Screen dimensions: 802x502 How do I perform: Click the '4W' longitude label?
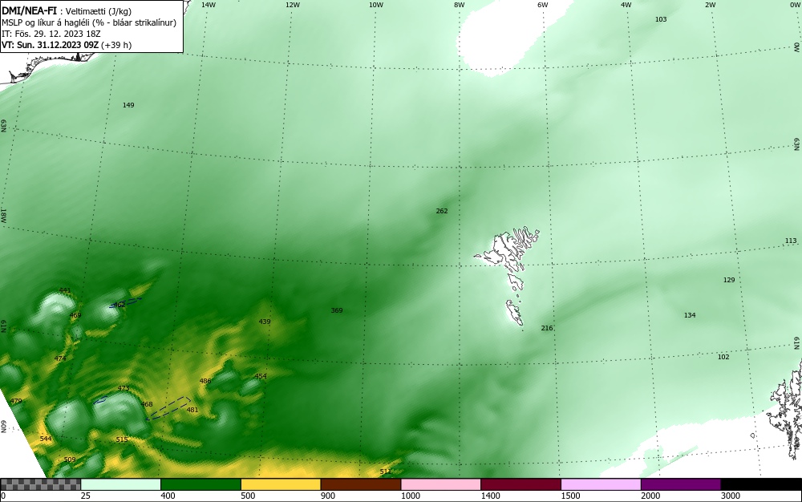pyautogui.click(x=626, y=5)
